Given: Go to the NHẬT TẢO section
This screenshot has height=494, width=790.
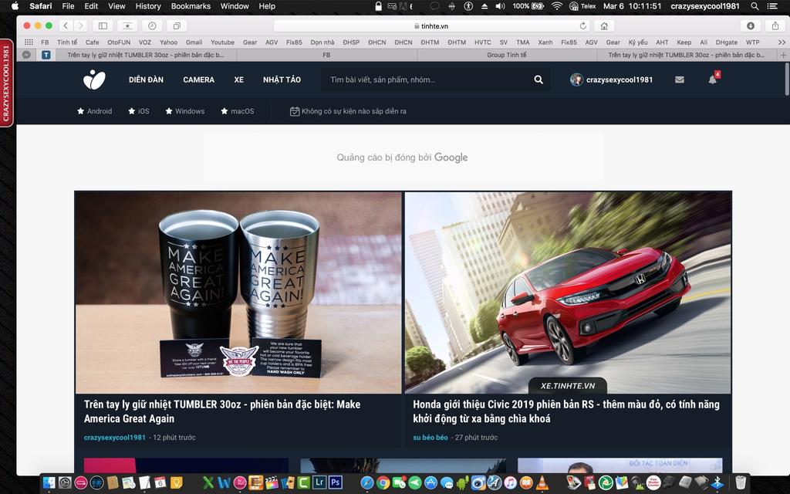Looking at the screenshot, I should tap(282, 80).
